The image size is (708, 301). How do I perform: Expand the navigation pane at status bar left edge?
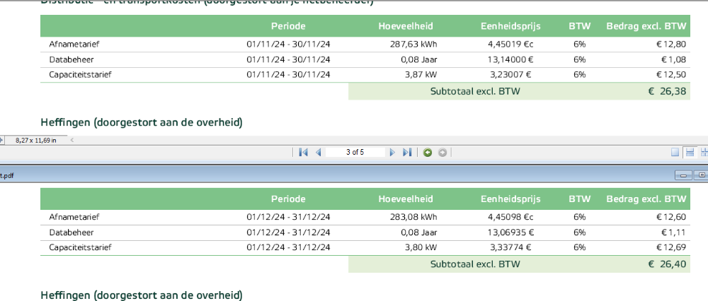click(x=2, y=141)
